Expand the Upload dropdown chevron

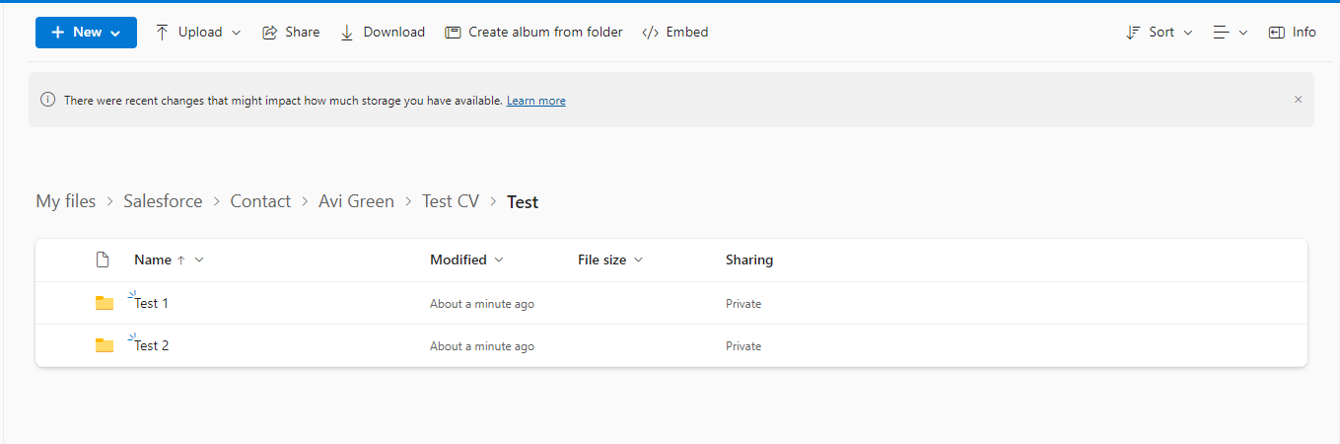[x=236, y=33]
